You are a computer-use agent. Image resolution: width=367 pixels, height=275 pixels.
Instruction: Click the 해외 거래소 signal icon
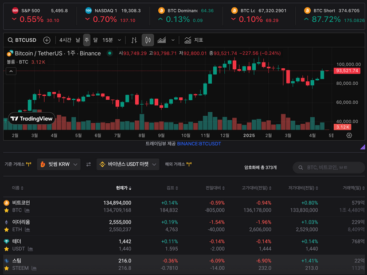click(x=189, y=164)
